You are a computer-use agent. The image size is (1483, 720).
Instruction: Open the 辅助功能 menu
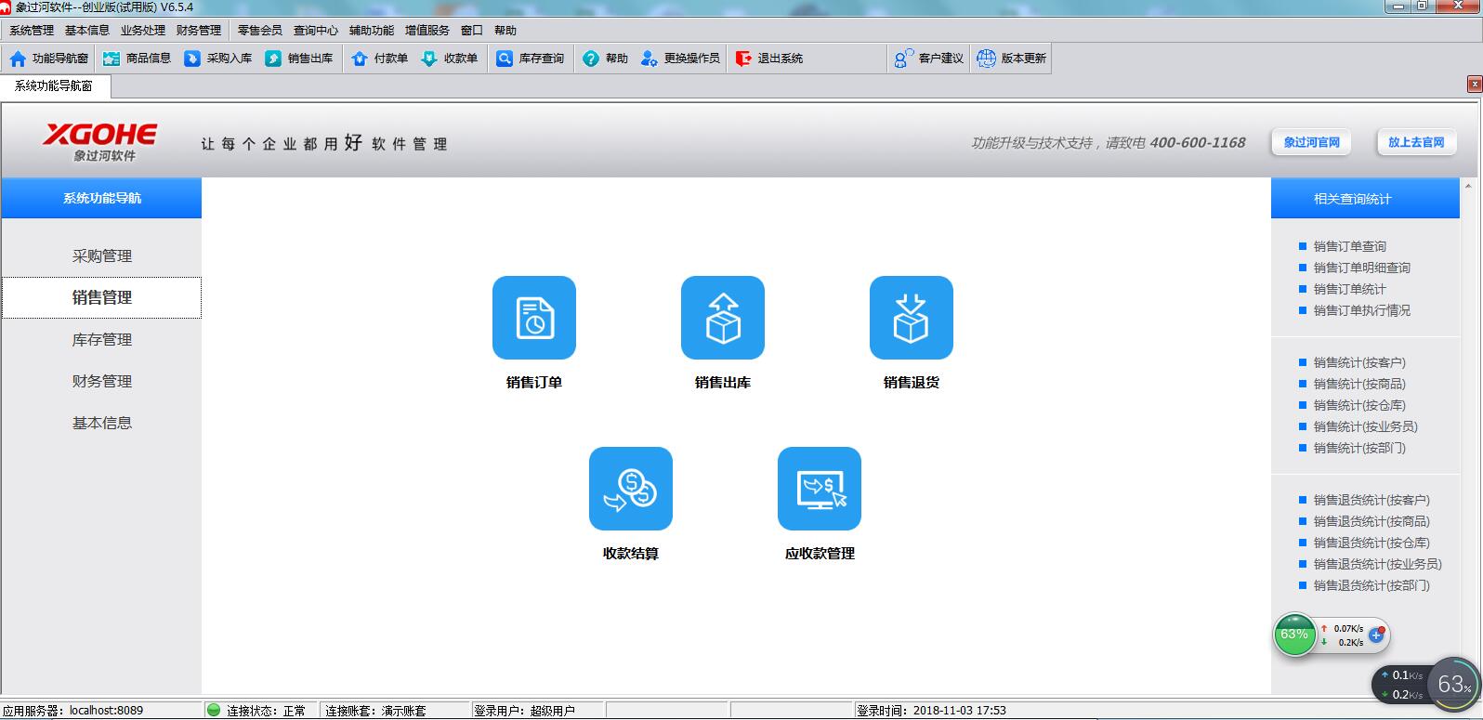click(372, 31)
